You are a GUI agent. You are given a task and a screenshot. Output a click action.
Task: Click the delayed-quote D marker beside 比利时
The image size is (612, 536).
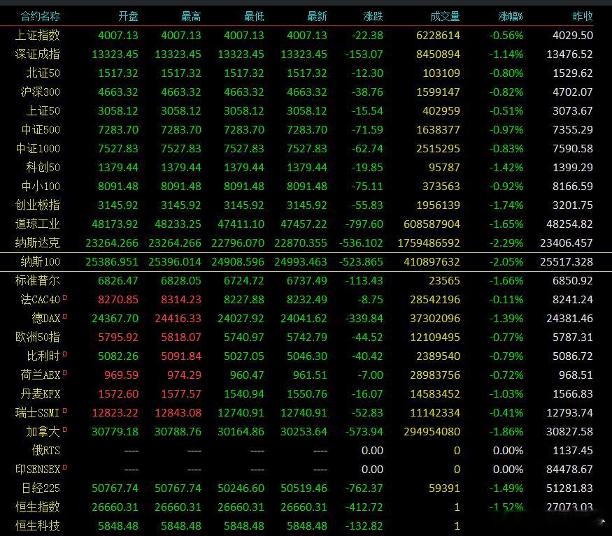(65, 354)
